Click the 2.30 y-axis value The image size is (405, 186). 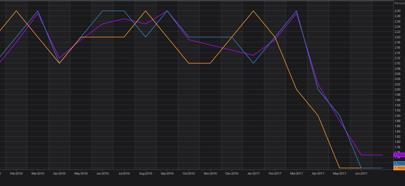pos(398,11)
